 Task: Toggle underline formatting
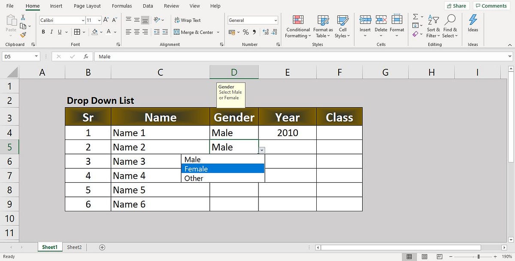[x=59, y=32]
